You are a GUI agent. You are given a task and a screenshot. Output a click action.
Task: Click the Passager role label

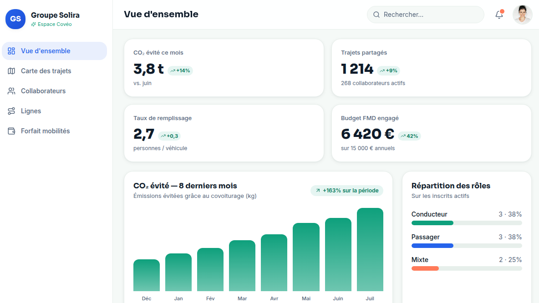point(426,237)
